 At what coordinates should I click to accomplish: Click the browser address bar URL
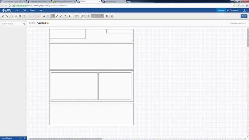[x=47, y=5]
